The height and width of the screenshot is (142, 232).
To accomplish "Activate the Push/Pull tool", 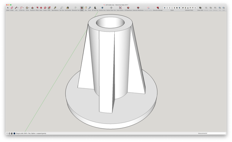I will pos(32,8).
